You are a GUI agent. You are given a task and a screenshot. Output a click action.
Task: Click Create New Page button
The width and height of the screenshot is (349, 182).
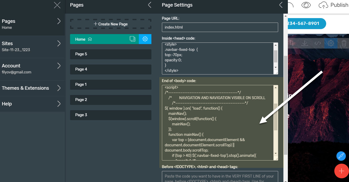[x=111, y=24]
